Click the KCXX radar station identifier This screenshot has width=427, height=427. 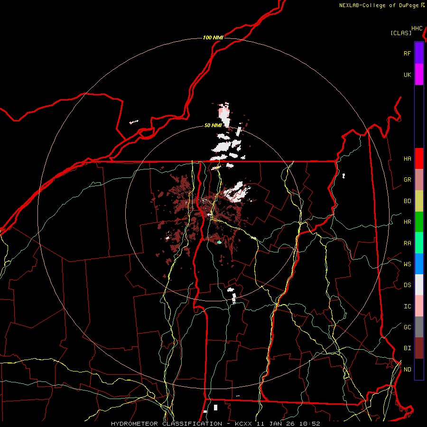(243, 424)
